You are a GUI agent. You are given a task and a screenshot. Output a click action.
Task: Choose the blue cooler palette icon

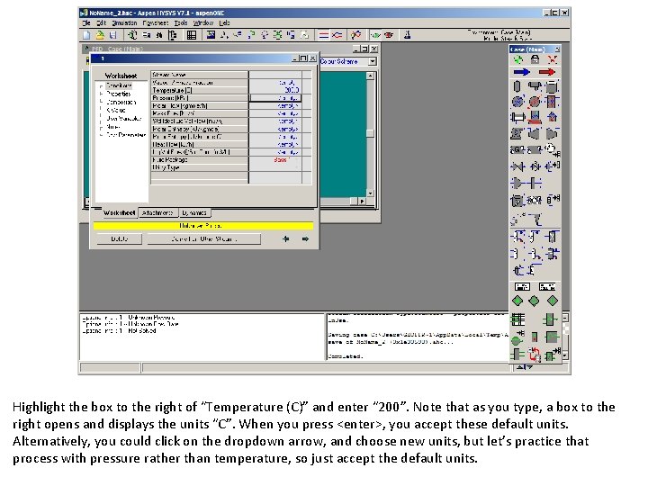pos(517,101)
